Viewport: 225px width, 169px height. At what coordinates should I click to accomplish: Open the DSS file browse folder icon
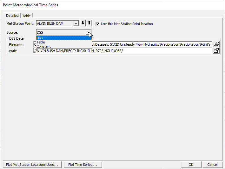click(216, 44)
